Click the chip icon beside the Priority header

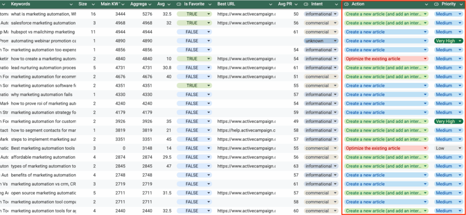[x=436, y=4]
